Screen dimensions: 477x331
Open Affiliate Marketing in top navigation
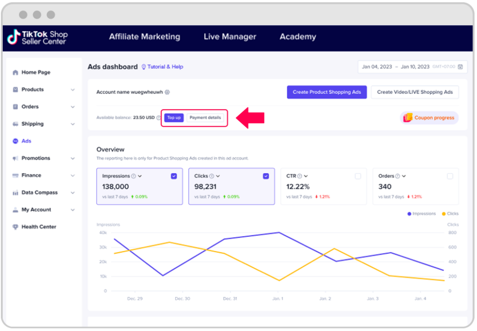(x=144, y=37)
